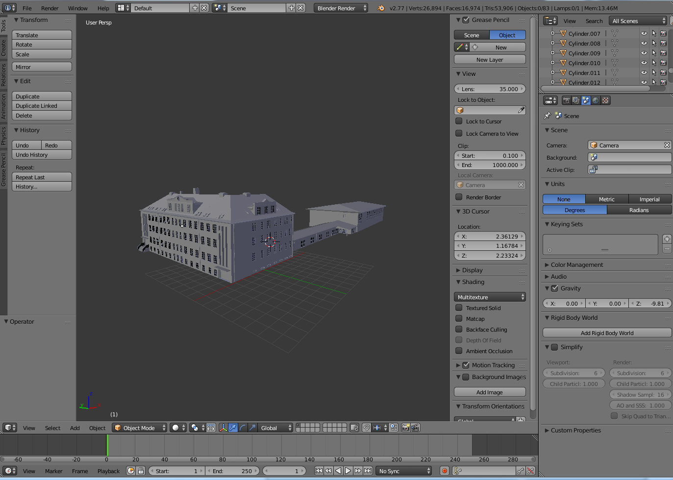This screenshot has width=673, height=480.
Task: Expand Cylinder.010 in the outliner
Action: (552, 63)
